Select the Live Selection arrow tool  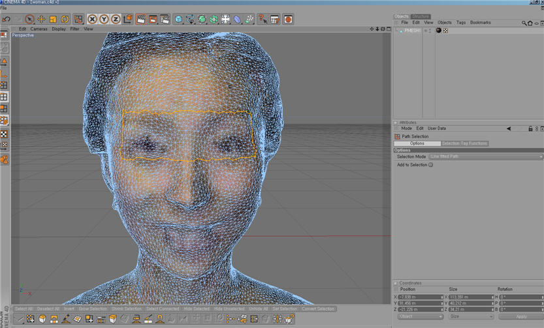[29, 20]
